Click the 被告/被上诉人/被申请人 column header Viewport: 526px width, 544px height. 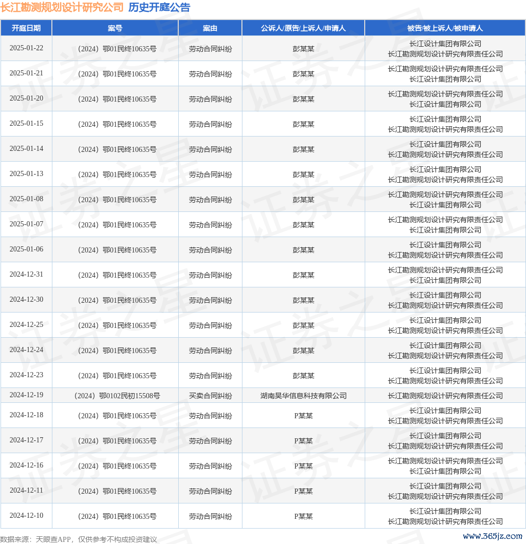click(x=445, y=28)
